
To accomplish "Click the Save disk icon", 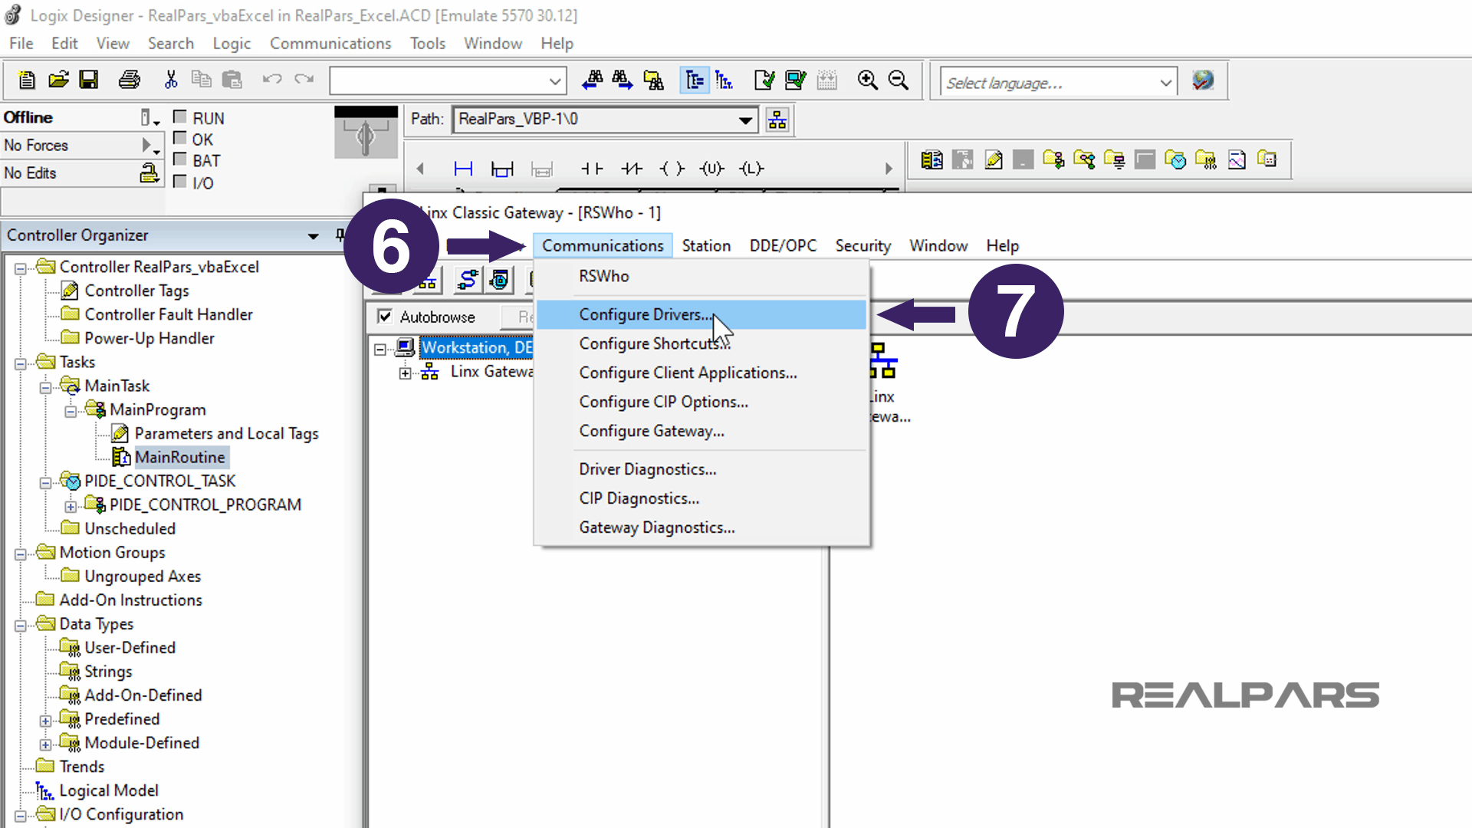I will click(x=89, y=80).
